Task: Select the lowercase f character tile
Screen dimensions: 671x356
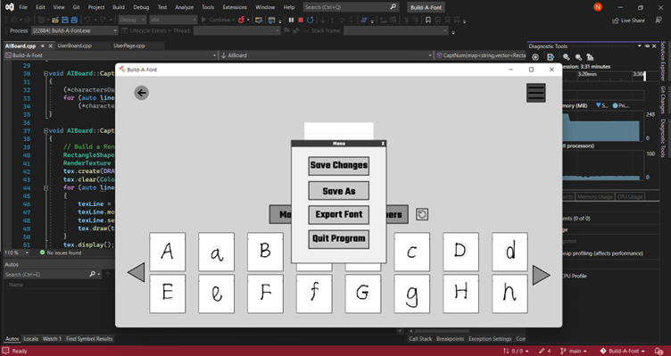Action: point(314,294)
